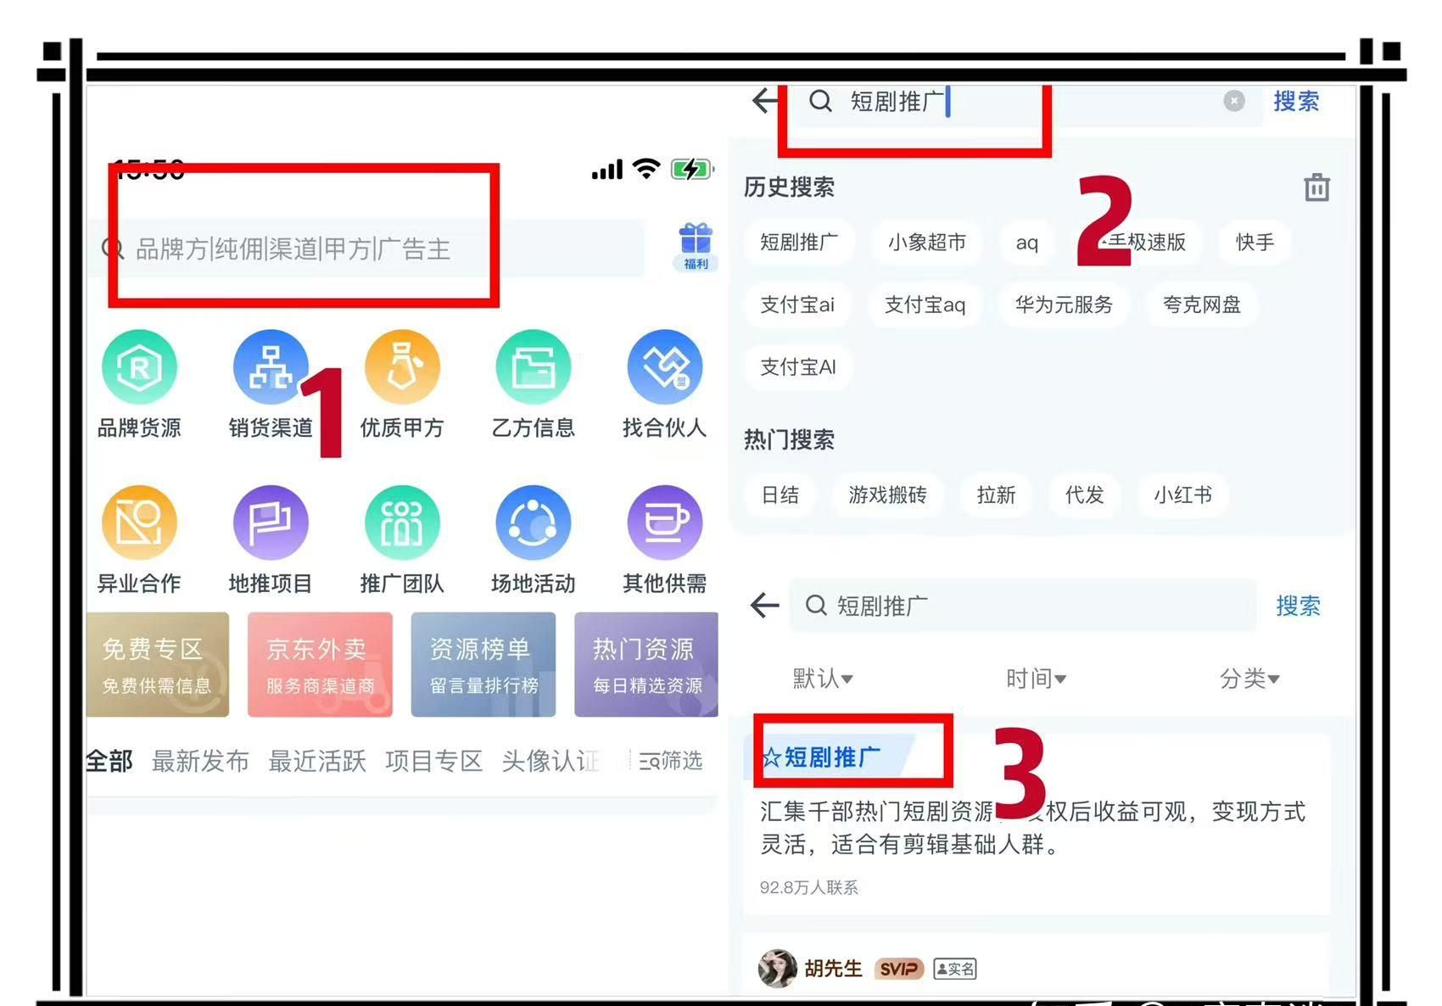The width and height of the screenshot is (1442, 1006).
Task: Tap the home search box 品牌方|纯佣|渠道
Action: [365, 249]
